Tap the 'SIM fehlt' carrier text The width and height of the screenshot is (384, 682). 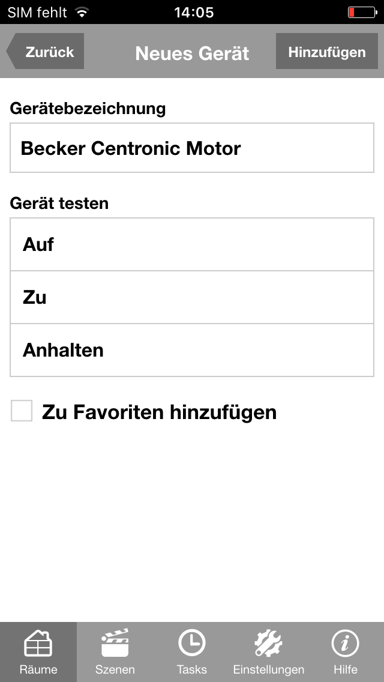(37, 12)
